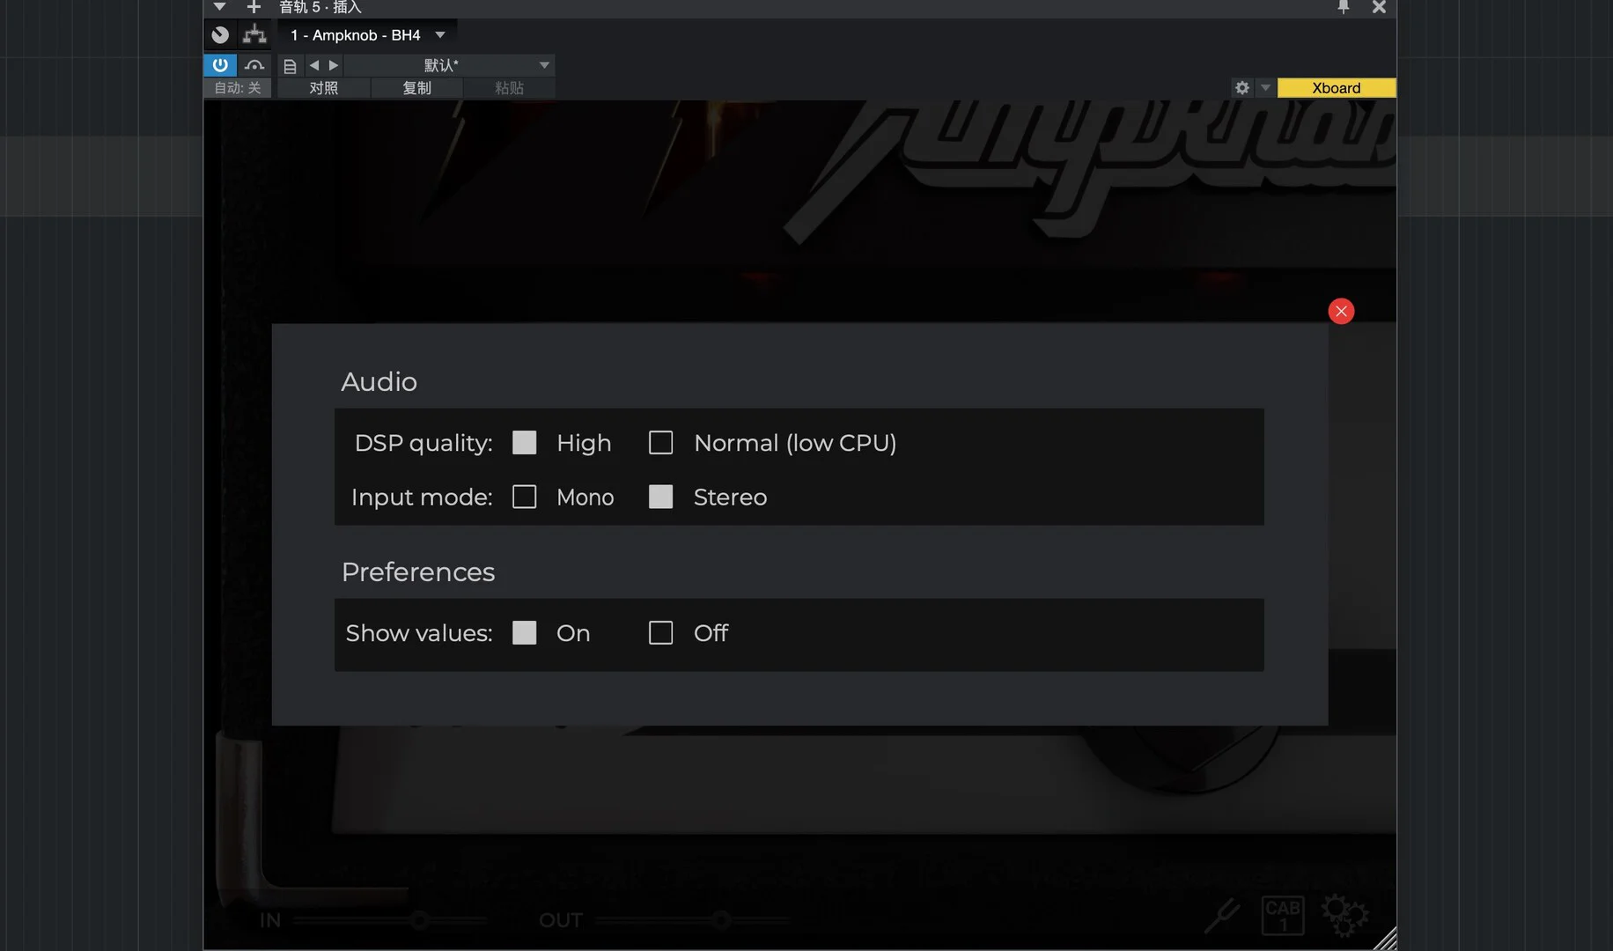1613x951 pixels.
Task: Close the settings overlay with red X
Action: 1340,311
